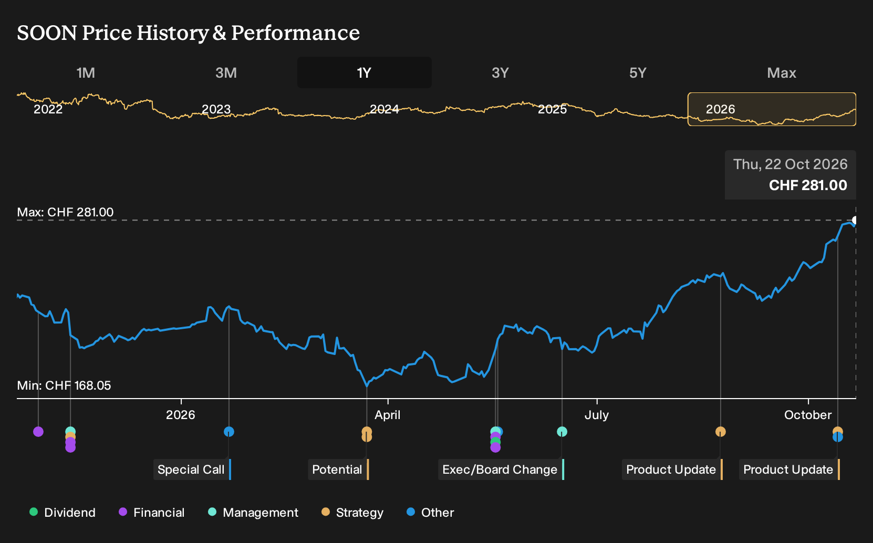Open the Potential event label
Image resolution: width=873 pixels, height=543 pixels.
click(338, 469)
